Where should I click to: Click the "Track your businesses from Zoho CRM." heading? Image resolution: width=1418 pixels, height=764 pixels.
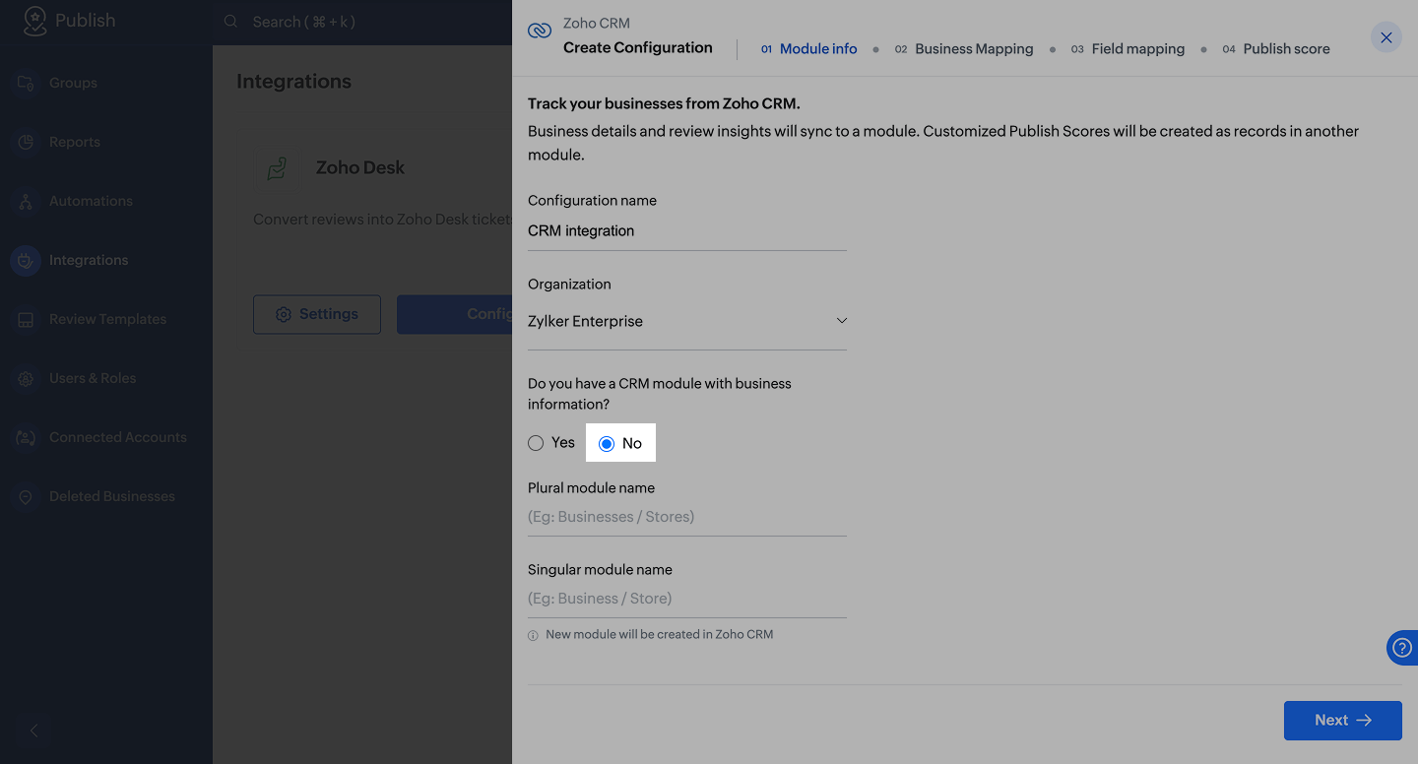click(x=664, y=103)
